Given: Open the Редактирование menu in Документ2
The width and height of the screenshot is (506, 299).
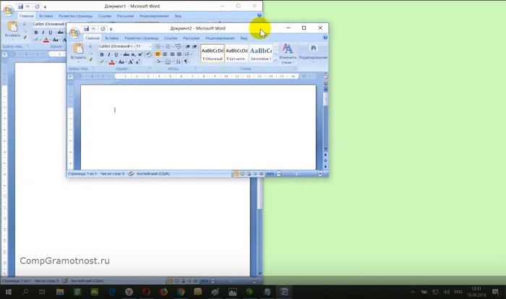Looking at the screenshot, I should click(x=313, y=53).
